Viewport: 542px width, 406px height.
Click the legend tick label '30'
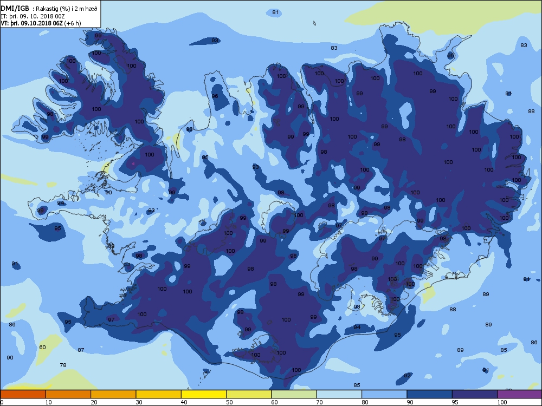coord(139,402)
